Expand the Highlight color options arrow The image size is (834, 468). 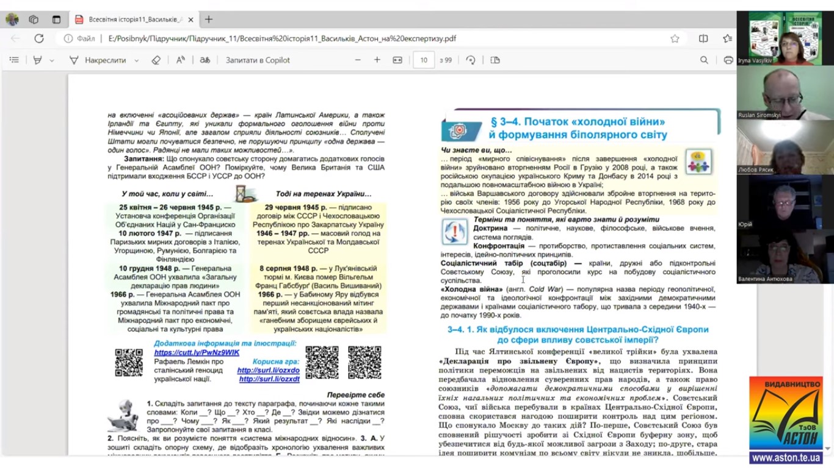tap(52, 60)
